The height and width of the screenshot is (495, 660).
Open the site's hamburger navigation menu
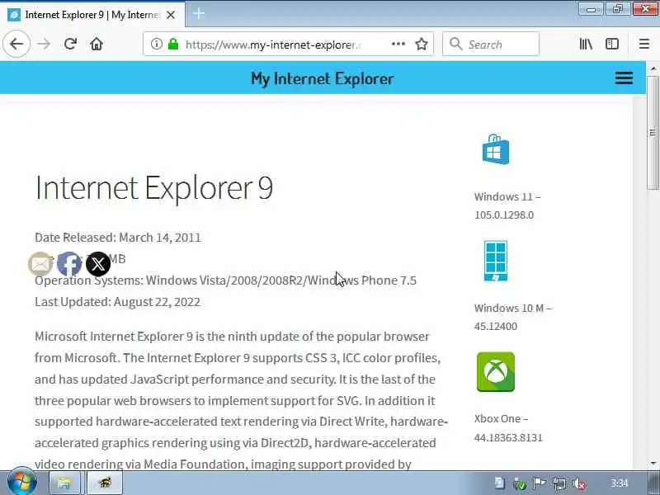click(624, 78)
